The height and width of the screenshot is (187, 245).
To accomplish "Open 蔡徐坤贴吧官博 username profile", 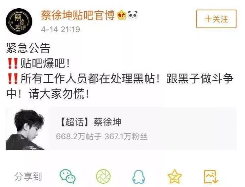I will pyautogui.click(x=78, y=15).
